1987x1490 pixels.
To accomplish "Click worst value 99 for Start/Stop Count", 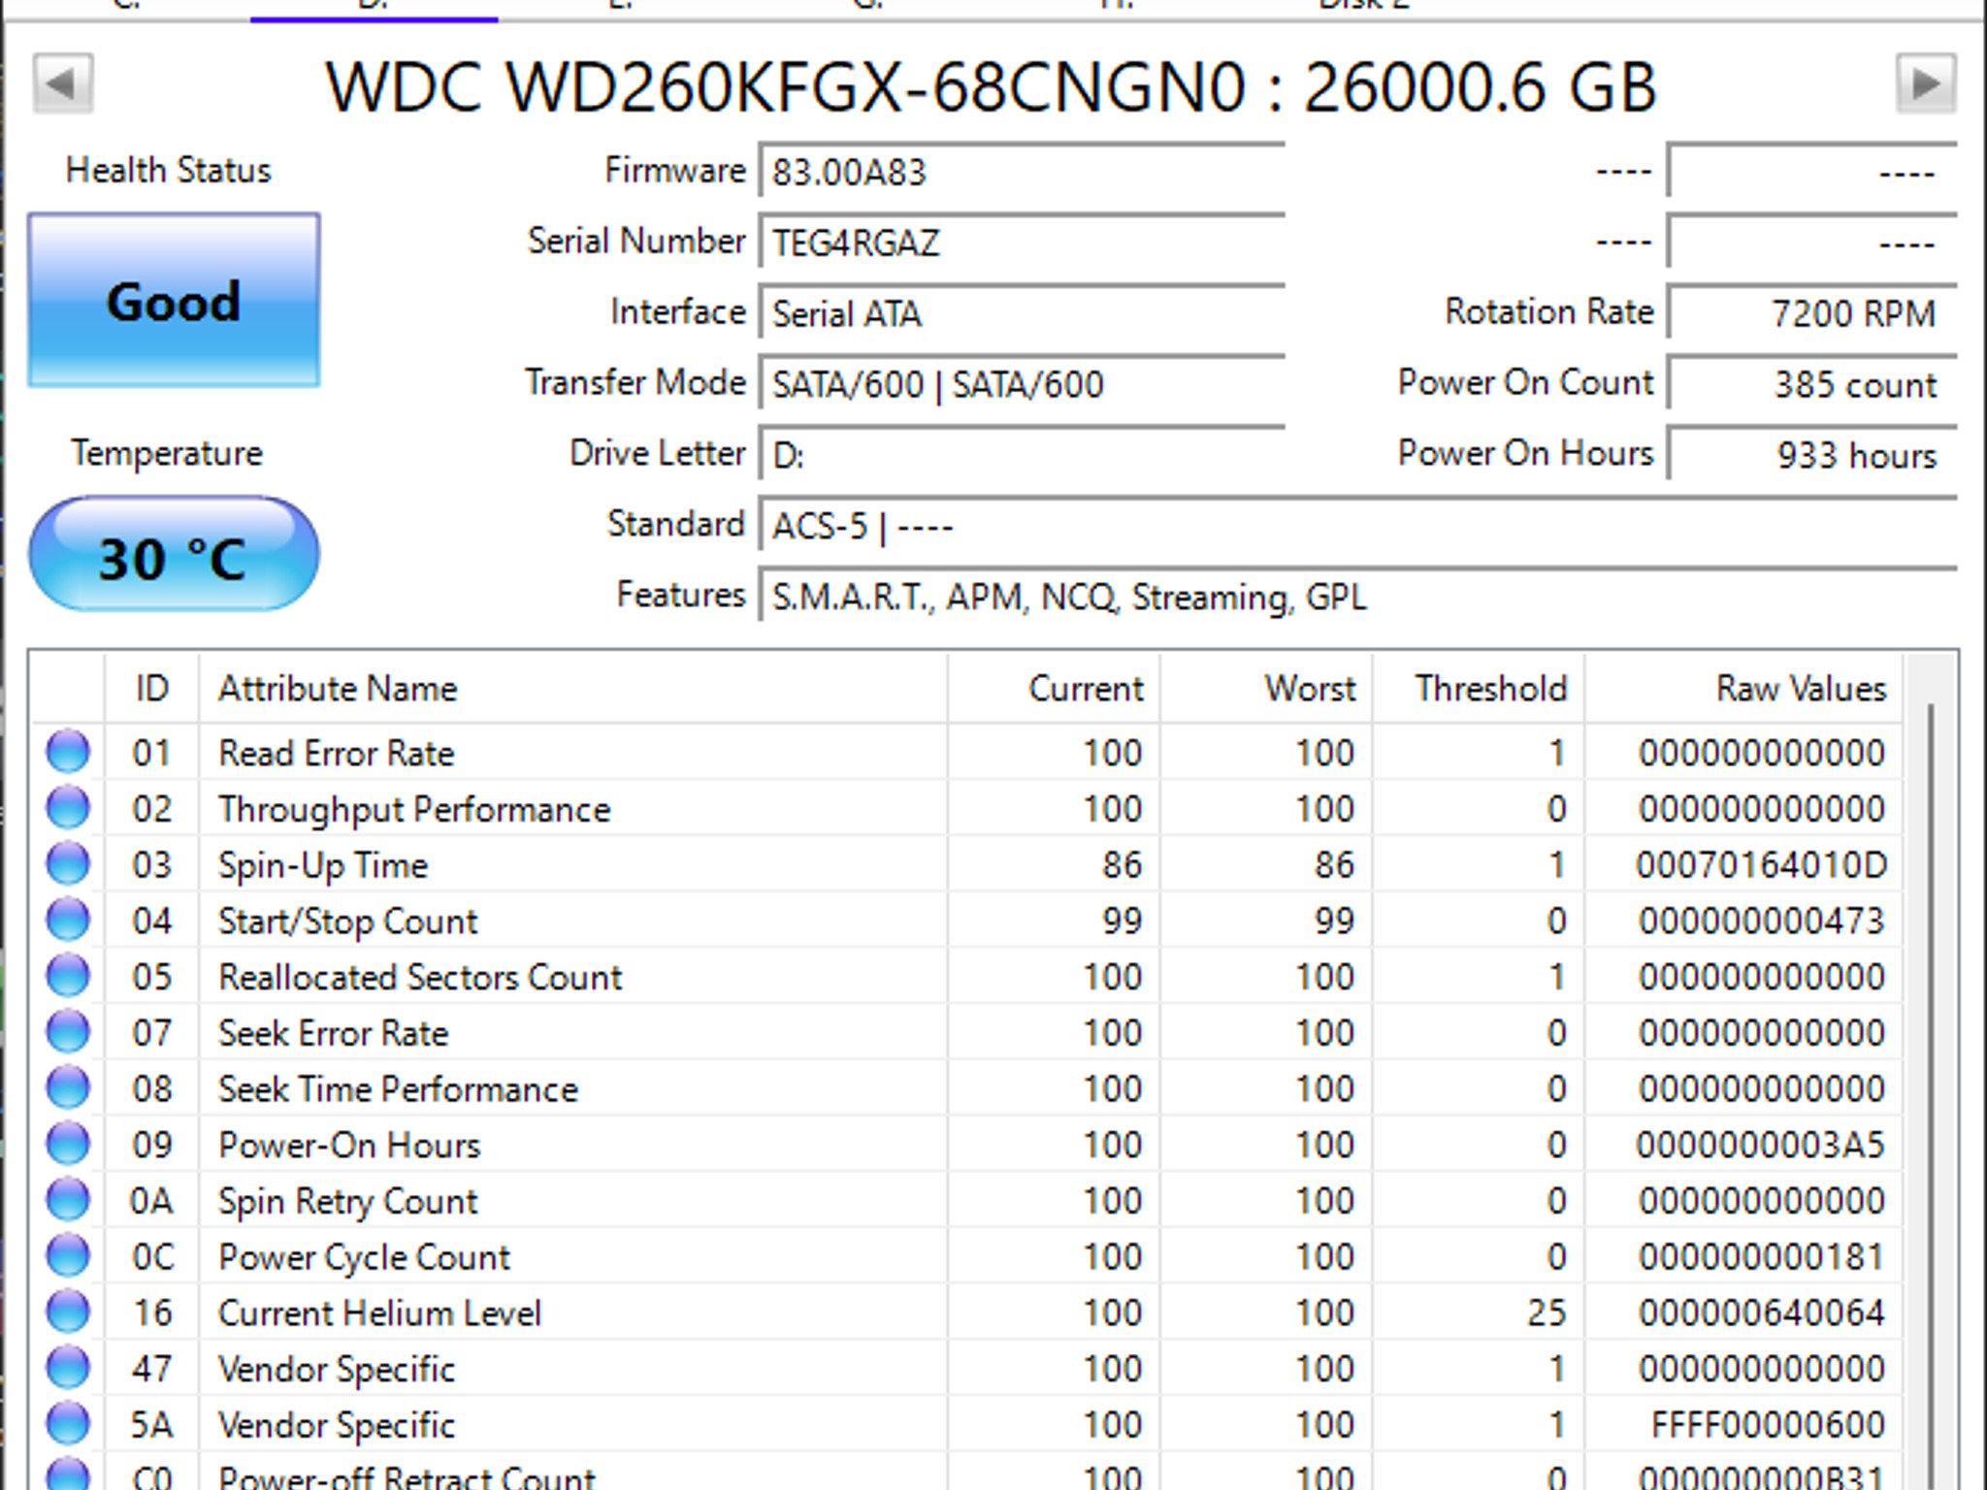I will (1334, 922).
